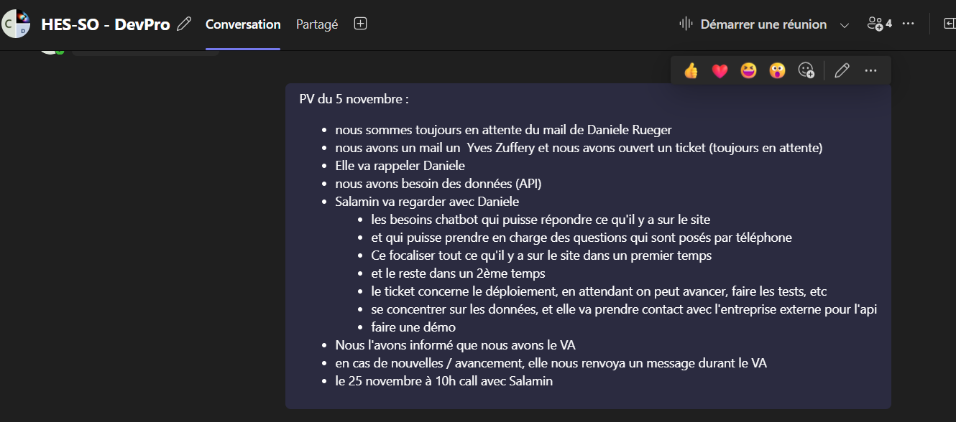956x422 pixels.
Task: Switch to the Conversation tab
Action: tap(243, 24)
